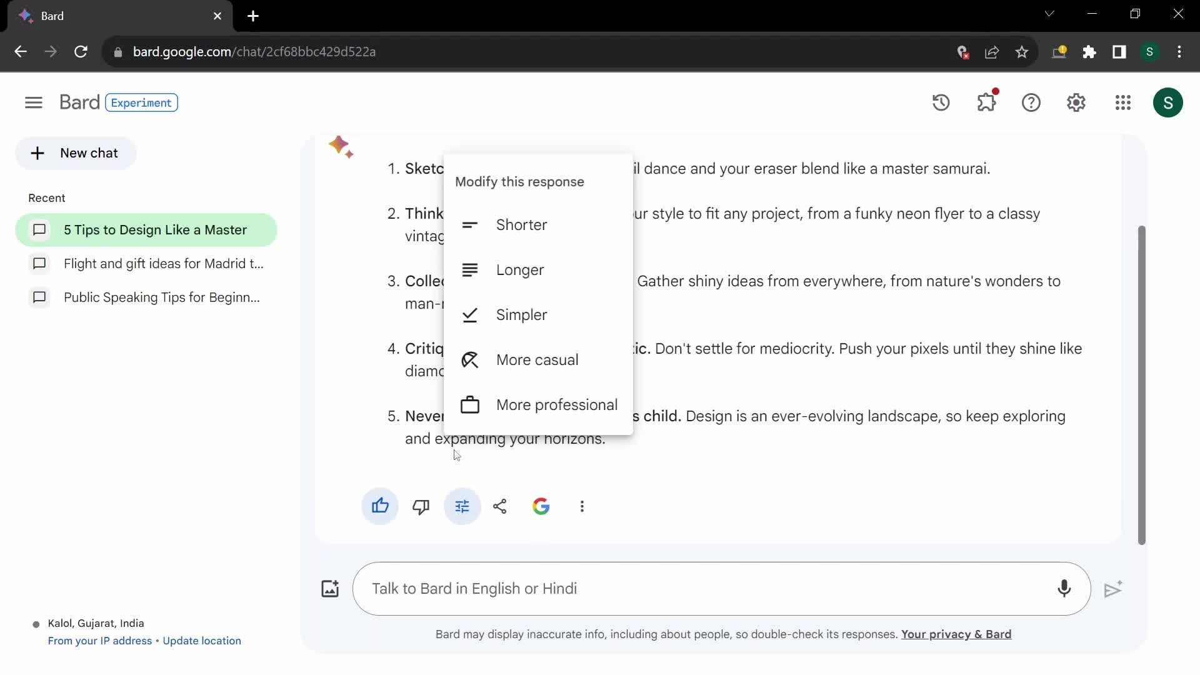1200x675 pixels.
Task: Open a new browser tab
Action: [253, 16]
